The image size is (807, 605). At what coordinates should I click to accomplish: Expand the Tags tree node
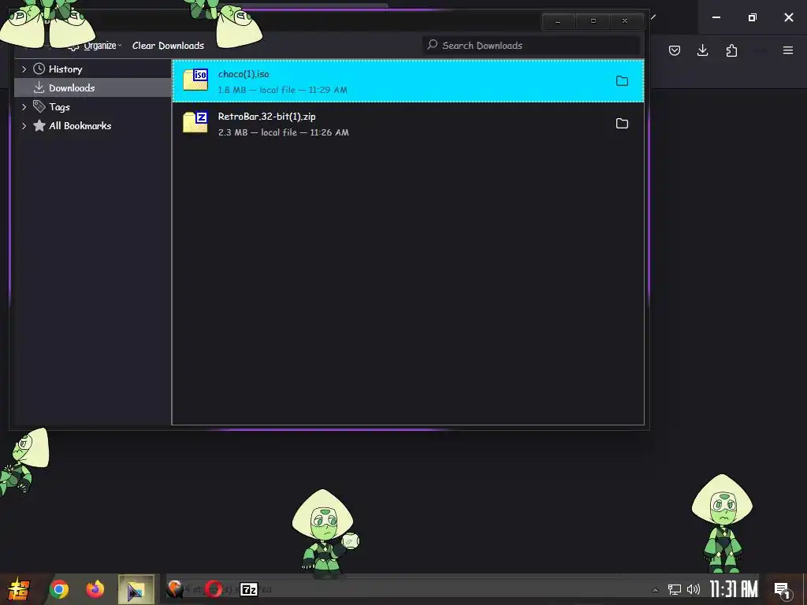click(24, 107)
